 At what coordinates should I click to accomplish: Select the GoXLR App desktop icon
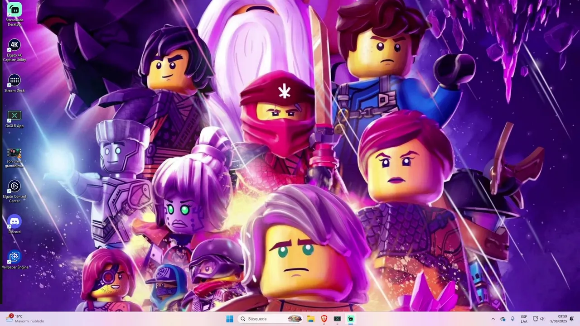tap(14, 119)
